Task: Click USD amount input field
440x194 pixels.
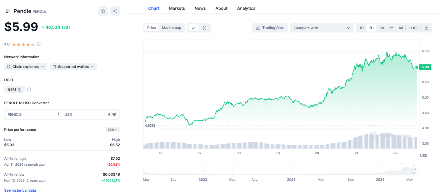Action: 91,115
